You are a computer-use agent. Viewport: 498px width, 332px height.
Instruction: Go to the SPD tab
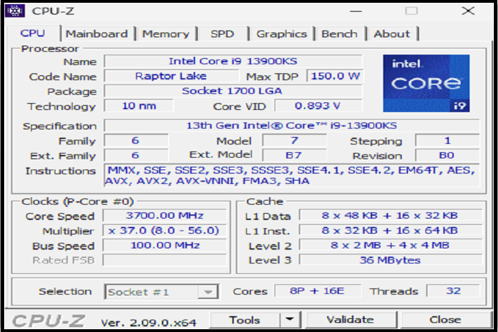pos(222,34)
